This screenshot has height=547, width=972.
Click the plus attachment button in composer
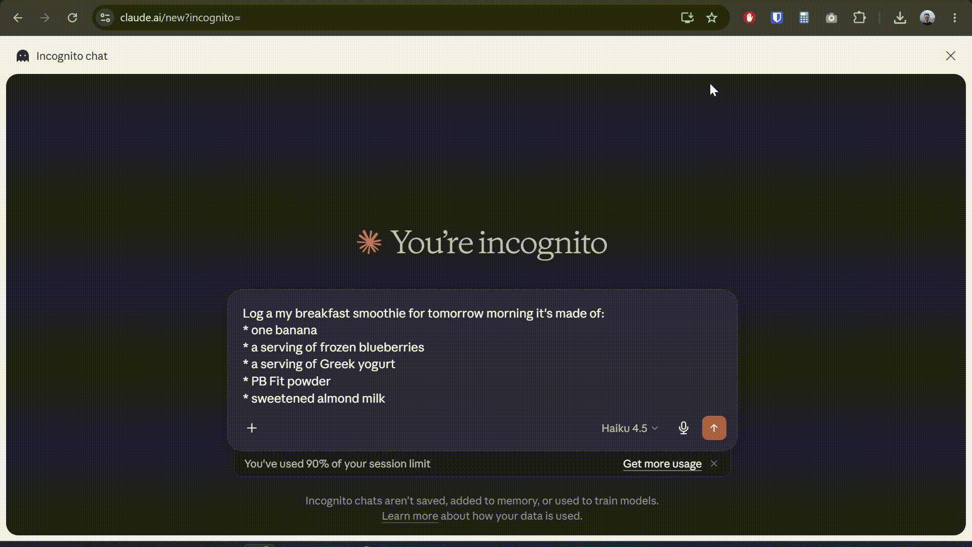(252, 428)
